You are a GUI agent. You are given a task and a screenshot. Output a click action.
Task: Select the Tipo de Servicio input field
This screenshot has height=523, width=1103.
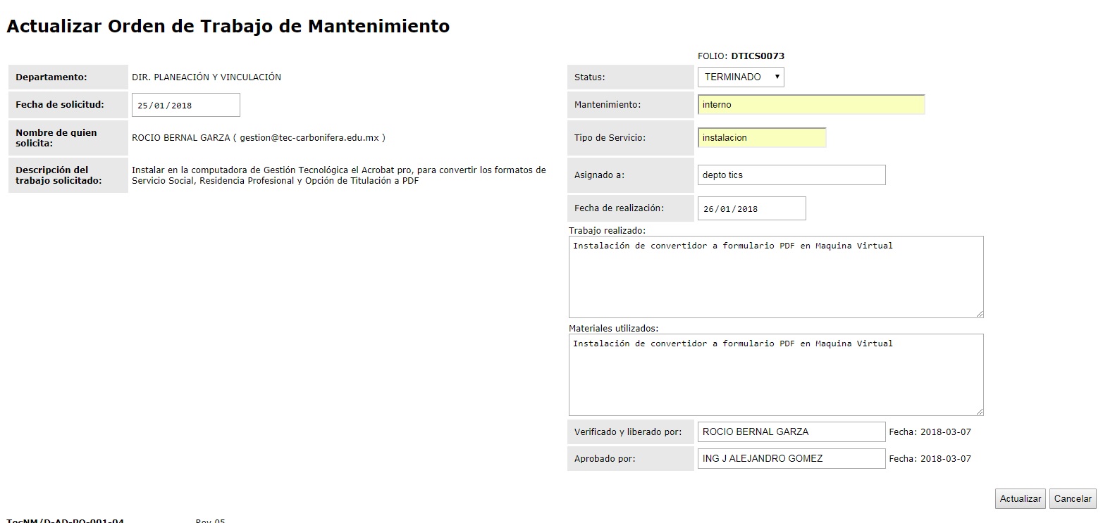[761, 138]
